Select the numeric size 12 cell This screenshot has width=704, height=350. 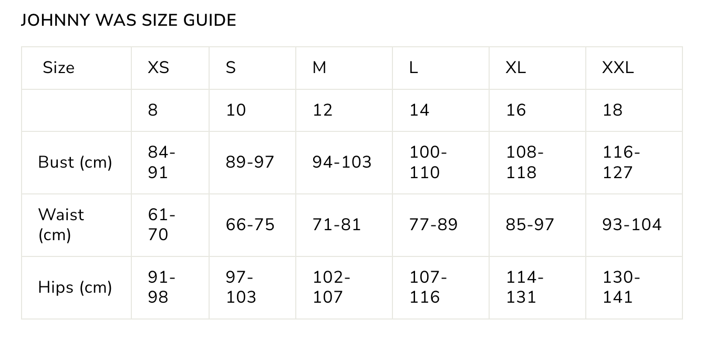tap(323, 110)
